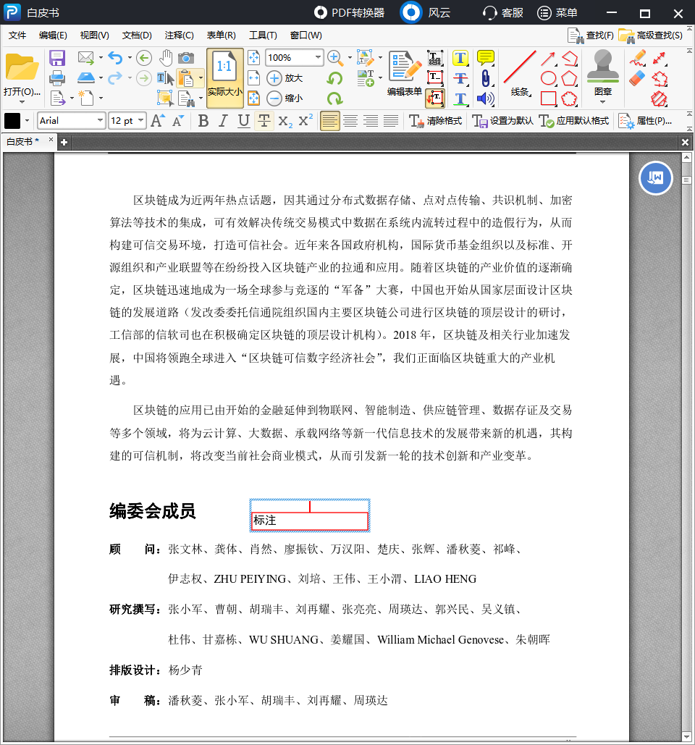Select the Eraser tool
This screenshot has width=695, height=745.
tap(637, 78)
